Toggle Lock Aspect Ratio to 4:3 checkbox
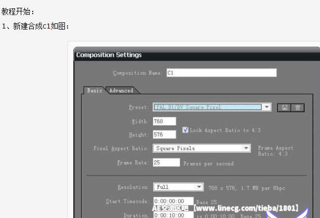 click(186, 130)
